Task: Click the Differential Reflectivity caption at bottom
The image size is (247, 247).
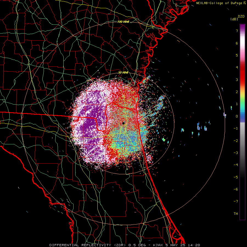Action: coord(125,245)
